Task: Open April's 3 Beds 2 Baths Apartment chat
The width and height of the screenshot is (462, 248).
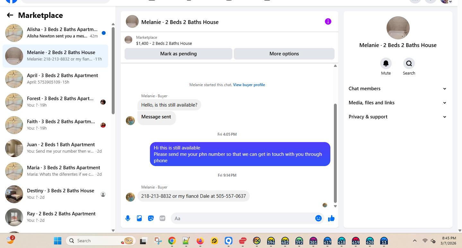Action: tap(56, 79)
